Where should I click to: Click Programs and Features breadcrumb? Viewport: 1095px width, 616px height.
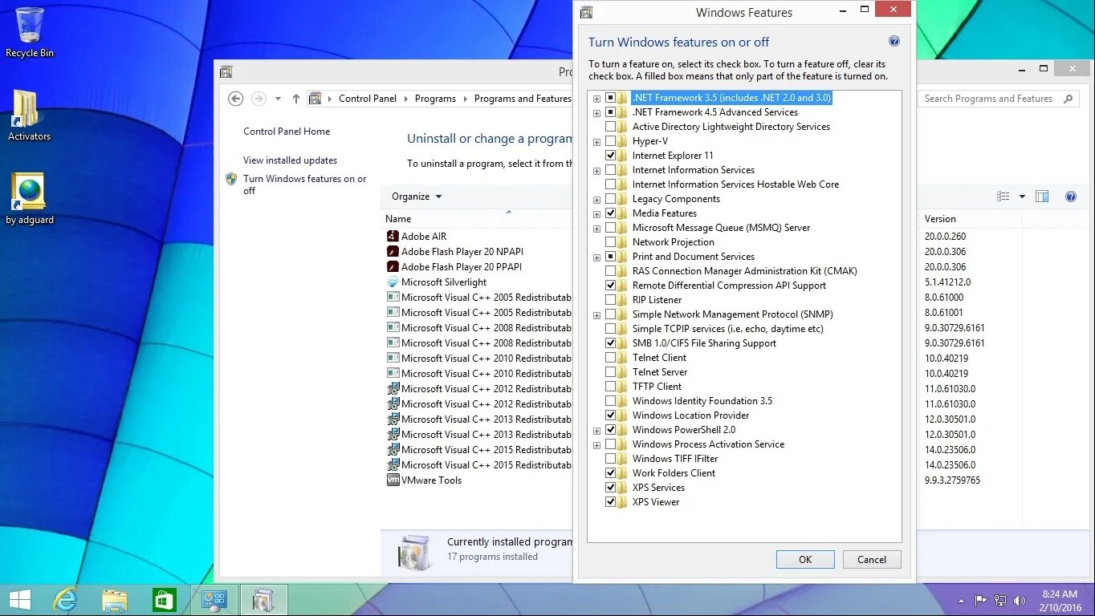point(523,99)
